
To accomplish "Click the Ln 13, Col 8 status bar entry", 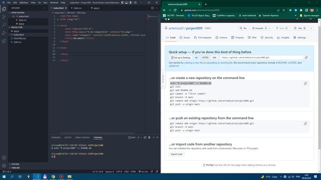I will (x=98, y=171).
